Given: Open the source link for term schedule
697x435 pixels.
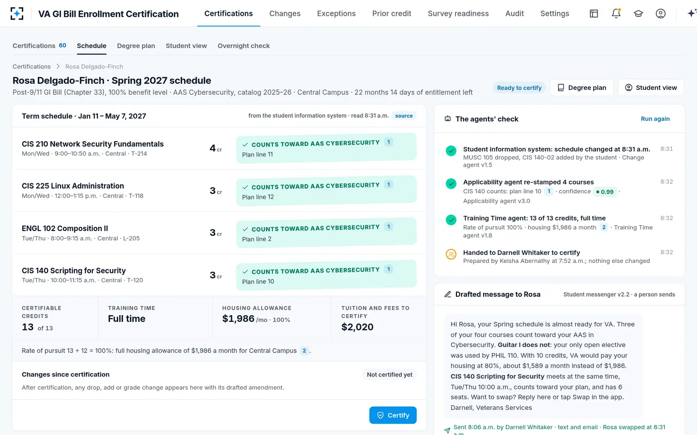Looking at the screenshot, I should click(x=404, y=116).
